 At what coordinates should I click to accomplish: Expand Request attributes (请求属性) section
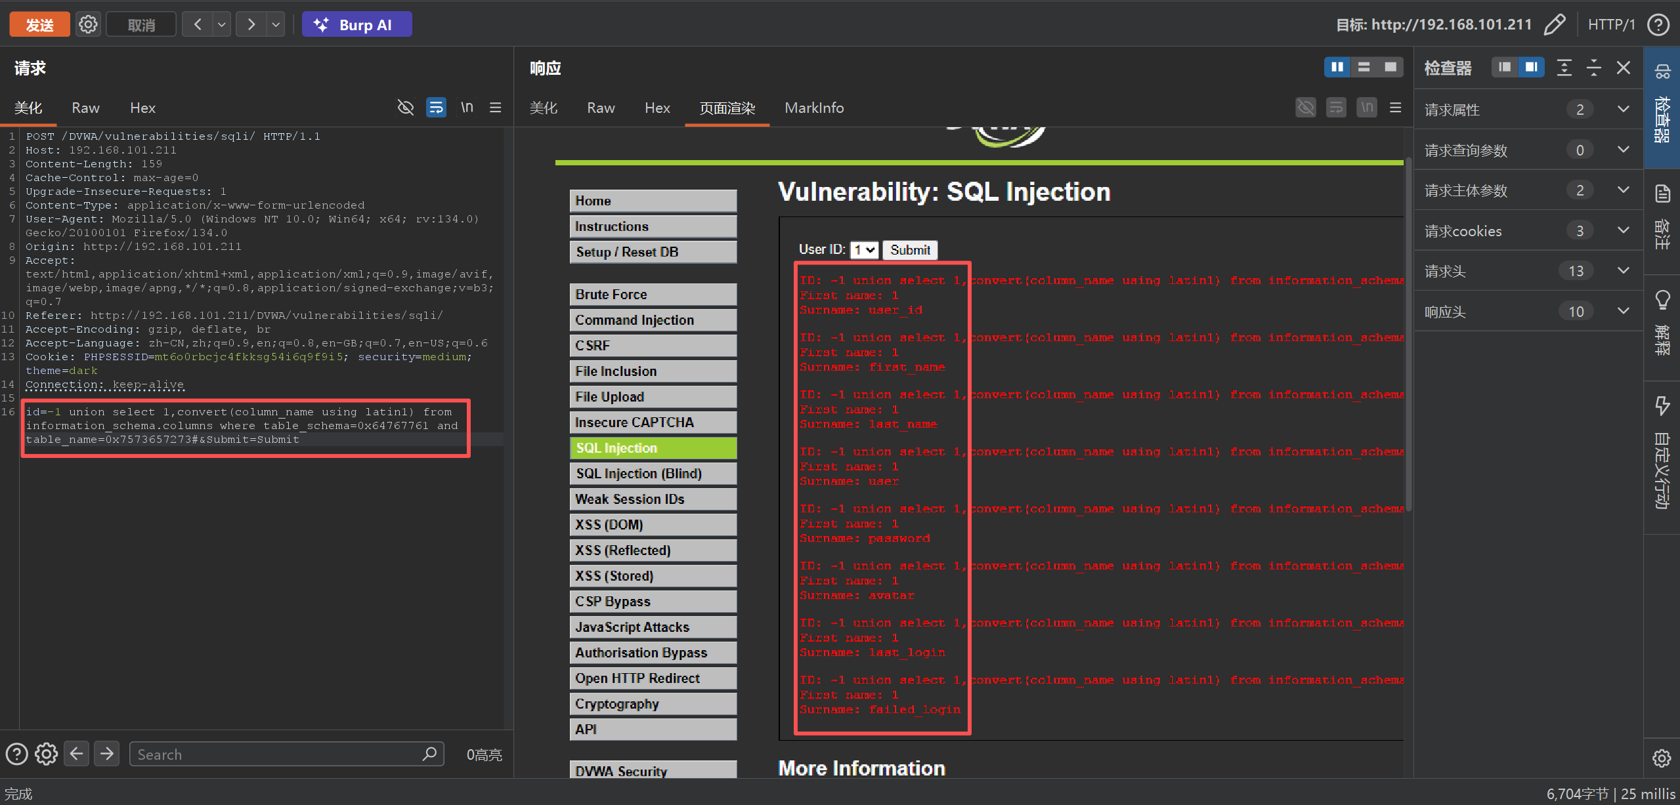[1528, 110]
